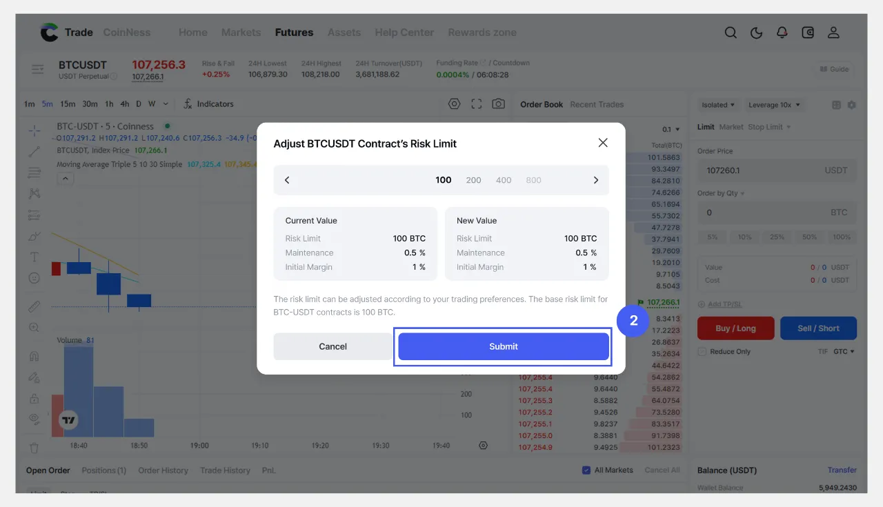Image resolution: width=883 pixels, height=507 pixels.
Task: Switch to the Recent Trades tab
Action: pos(597,105)
